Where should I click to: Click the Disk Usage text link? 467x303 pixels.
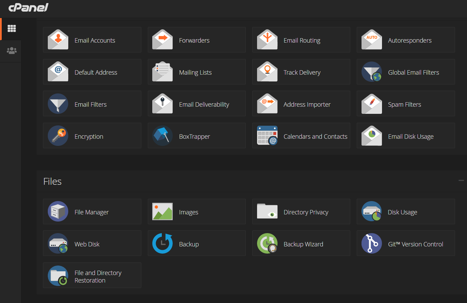point(402,212)
